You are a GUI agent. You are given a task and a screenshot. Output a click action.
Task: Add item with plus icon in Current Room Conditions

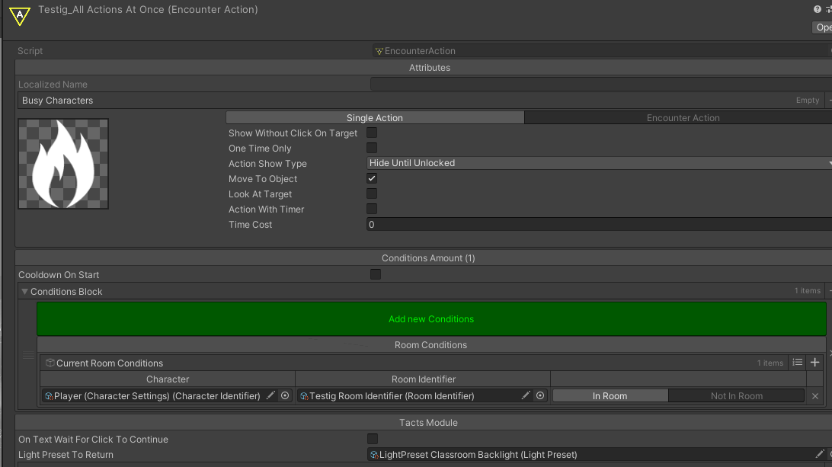coord(815,363)
